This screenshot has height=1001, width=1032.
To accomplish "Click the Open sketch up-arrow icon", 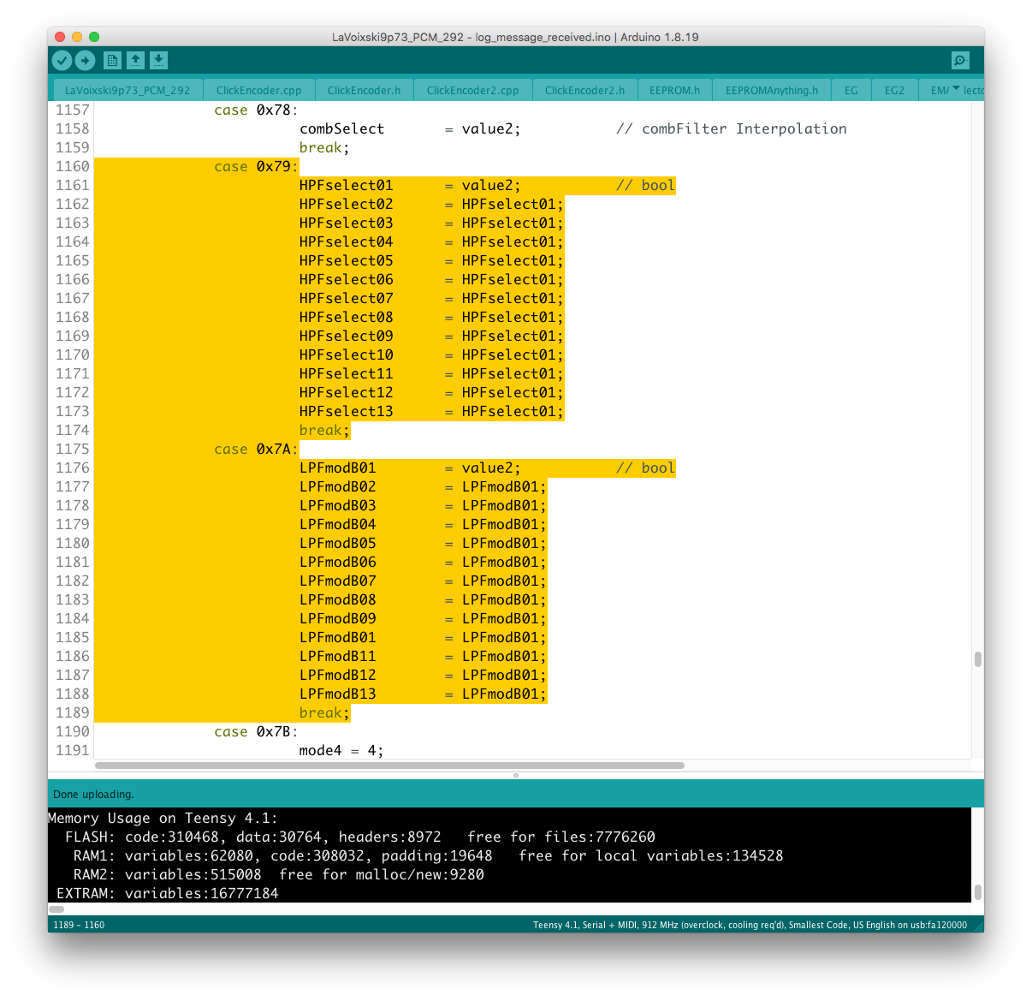I will [x=135, y=60].
